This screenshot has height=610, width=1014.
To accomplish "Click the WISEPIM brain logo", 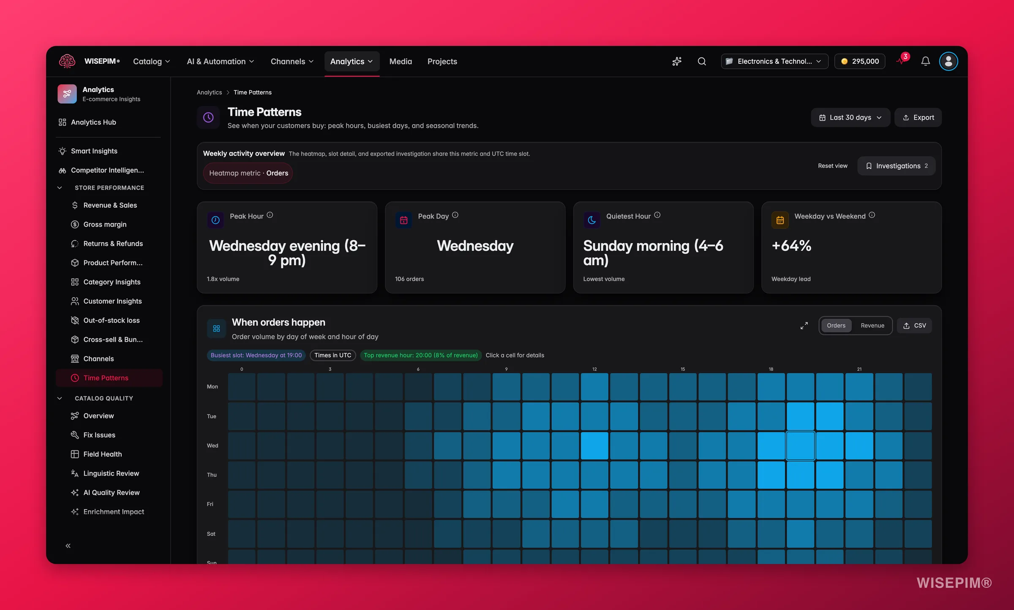I will click(67, 61).
